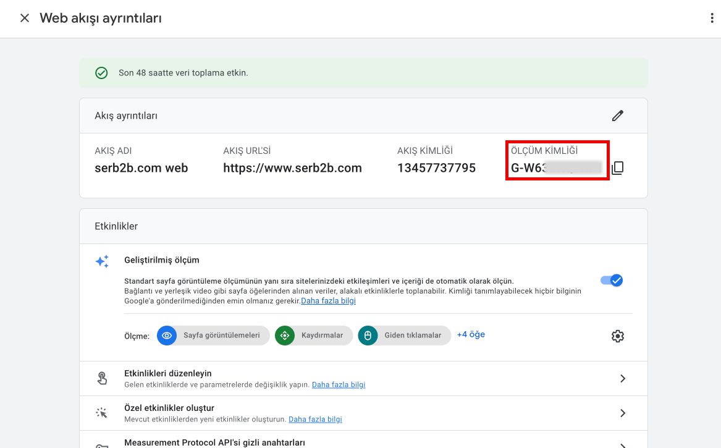Click the pencil edit icon for Akış ayrıntıları
Screen dimensions: 721x448
coord(617,116)
